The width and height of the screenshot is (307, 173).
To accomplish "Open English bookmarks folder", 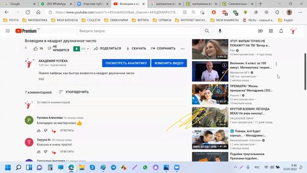I will [286, 20].
